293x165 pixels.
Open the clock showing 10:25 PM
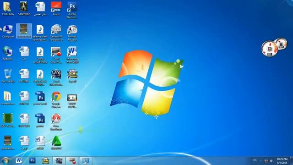[x=282, y=161]
